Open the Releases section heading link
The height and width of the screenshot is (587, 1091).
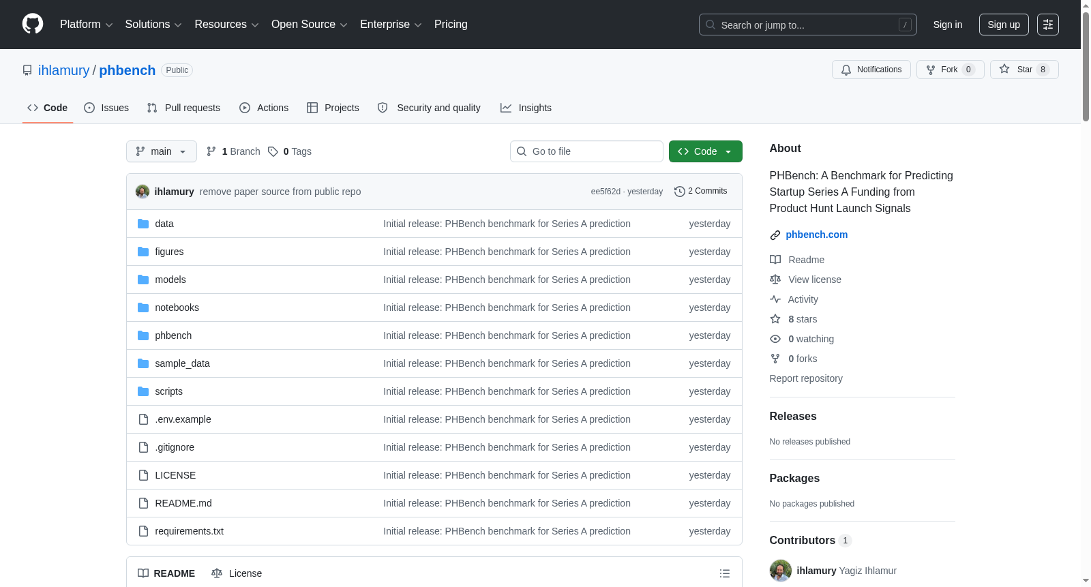click(x=793, y=417)
